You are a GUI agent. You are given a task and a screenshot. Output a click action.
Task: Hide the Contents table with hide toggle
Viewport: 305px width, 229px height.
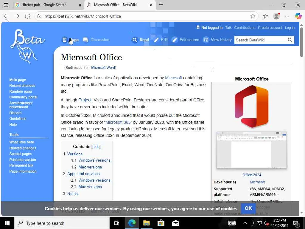tap(96, 147)
